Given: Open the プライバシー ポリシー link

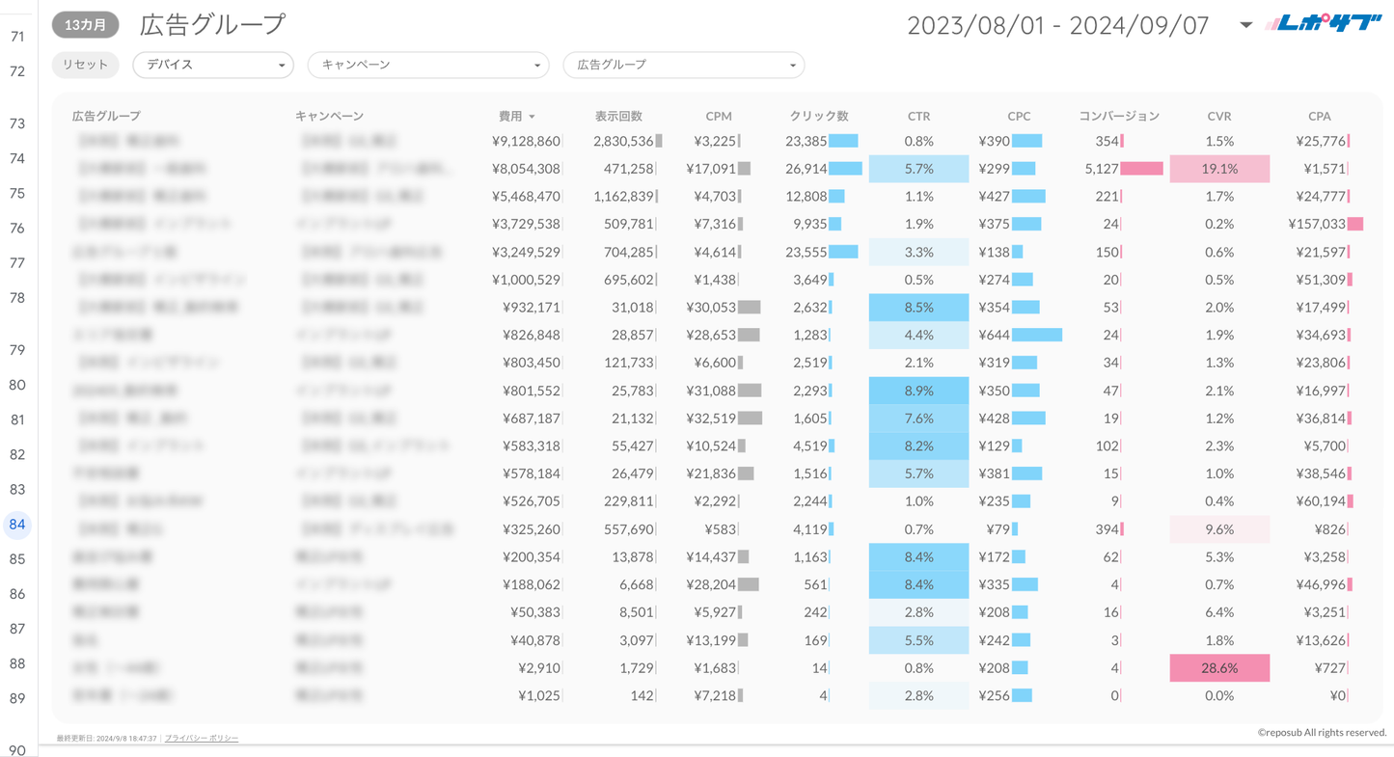Looking at the screenshot, I should [202, 738].
